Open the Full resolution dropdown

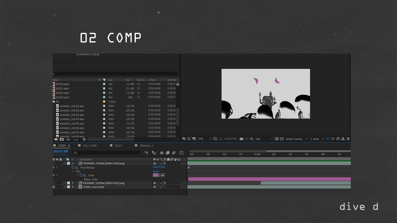264,139
